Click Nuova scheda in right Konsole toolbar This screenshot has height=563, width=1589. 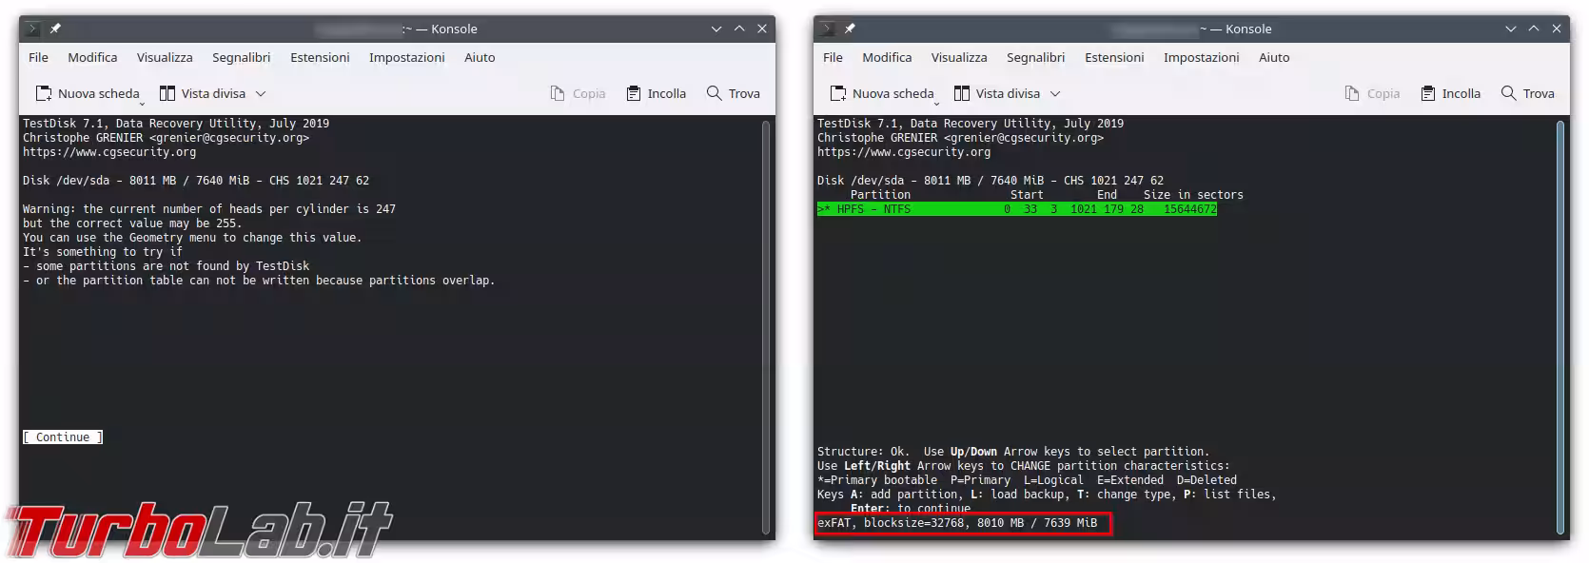point(882,93)
